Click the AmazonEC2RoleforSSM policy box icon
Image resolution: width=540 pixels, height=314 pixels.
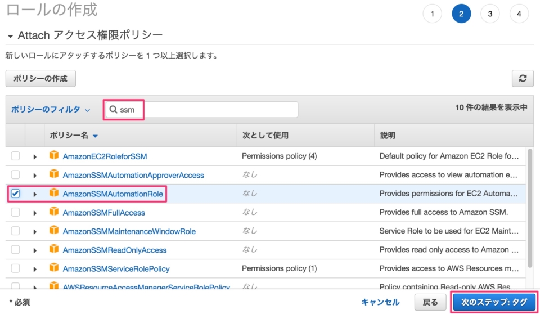tap(54, 155)
